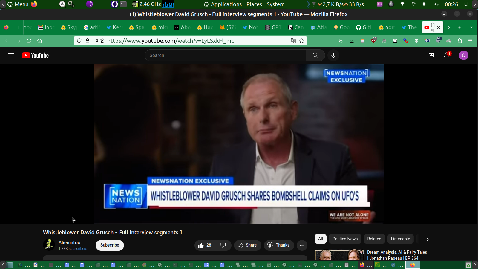The image size is (478, 269).
Task: Translate this page icon in address bar
Action: (293, 41)
